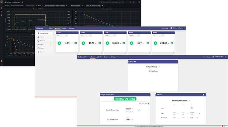
Task: Click the VTI Linked State green indicator
Action: pos(149,104)
